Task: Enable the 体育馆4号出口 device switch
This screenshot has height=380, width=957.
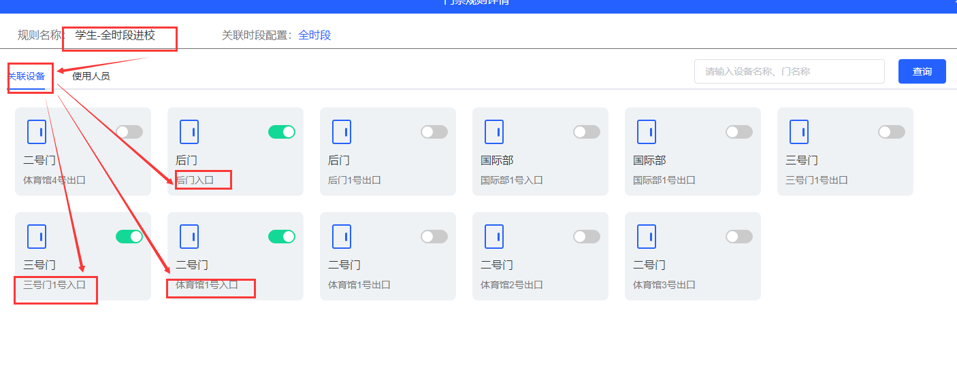Action: tap(129, 132)
